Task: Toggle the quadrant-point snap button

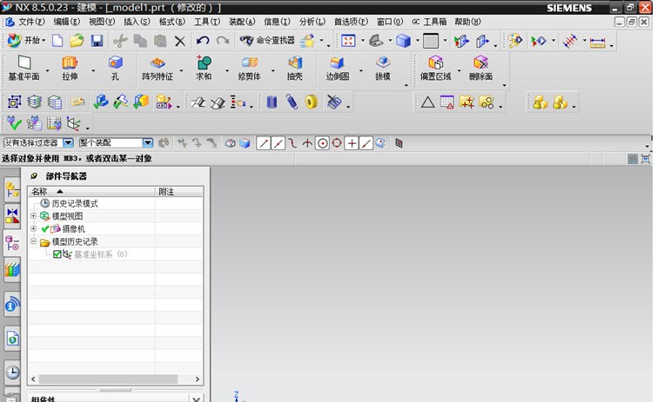Action: pos(337,143)
